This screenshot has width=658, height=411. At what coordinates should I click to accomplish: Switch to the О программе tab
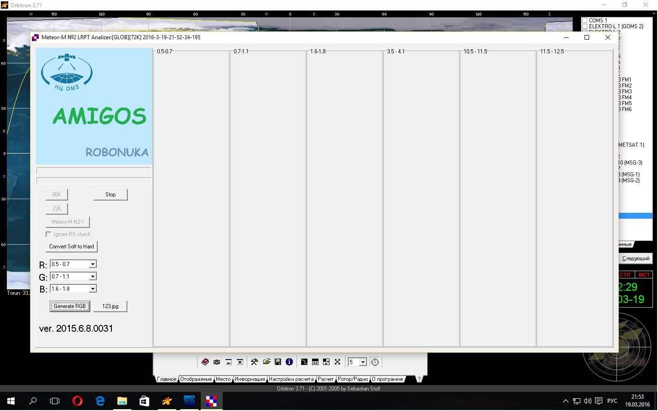pos(387,380)
